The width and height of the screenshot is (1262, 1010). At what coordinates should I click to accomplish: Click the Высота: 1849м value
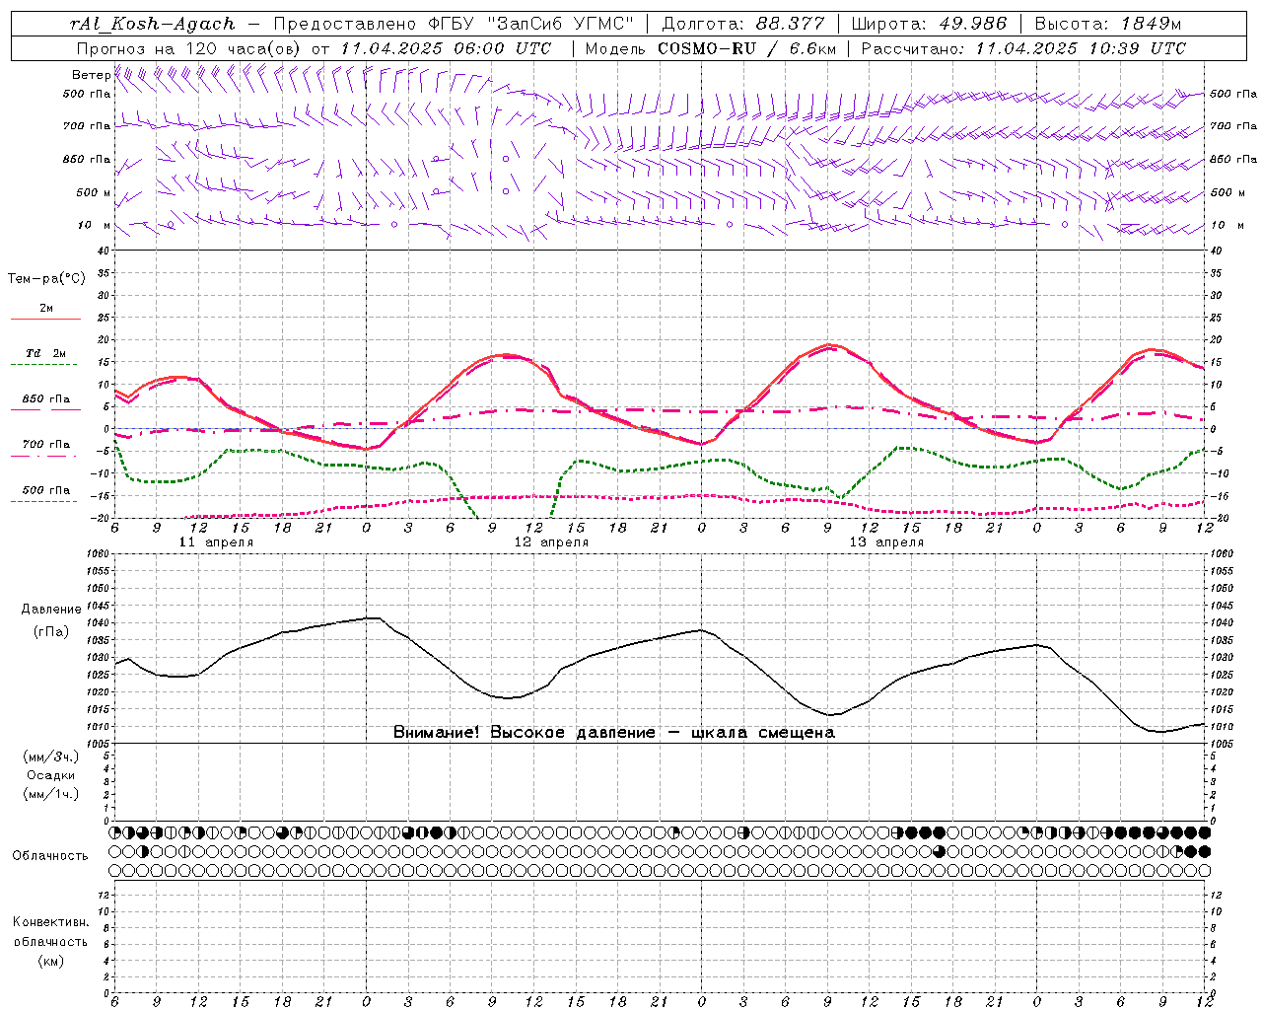pyautogui.click(x=1107, y=24)
